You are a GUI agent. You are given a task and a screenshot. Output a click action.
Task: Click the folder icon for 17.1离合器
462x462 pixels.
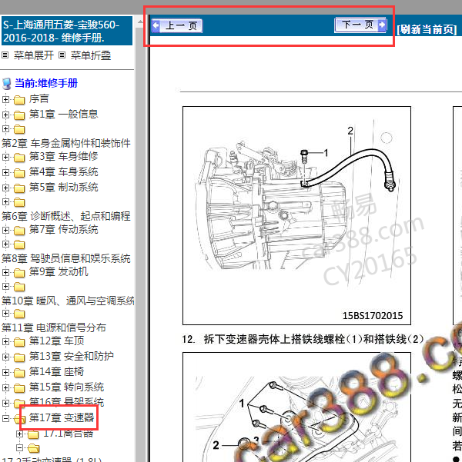pos(33,434)
